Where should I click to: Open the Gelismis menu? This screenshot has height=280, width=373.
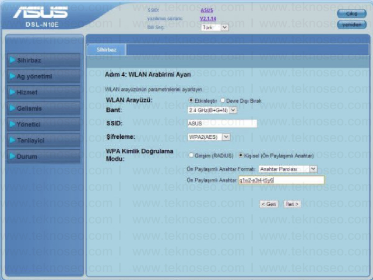44,108
